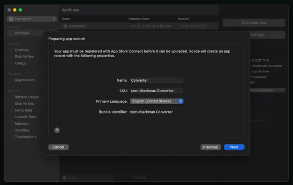
Task: Edit the SKU text field
Action: click(x=157, y=91)
